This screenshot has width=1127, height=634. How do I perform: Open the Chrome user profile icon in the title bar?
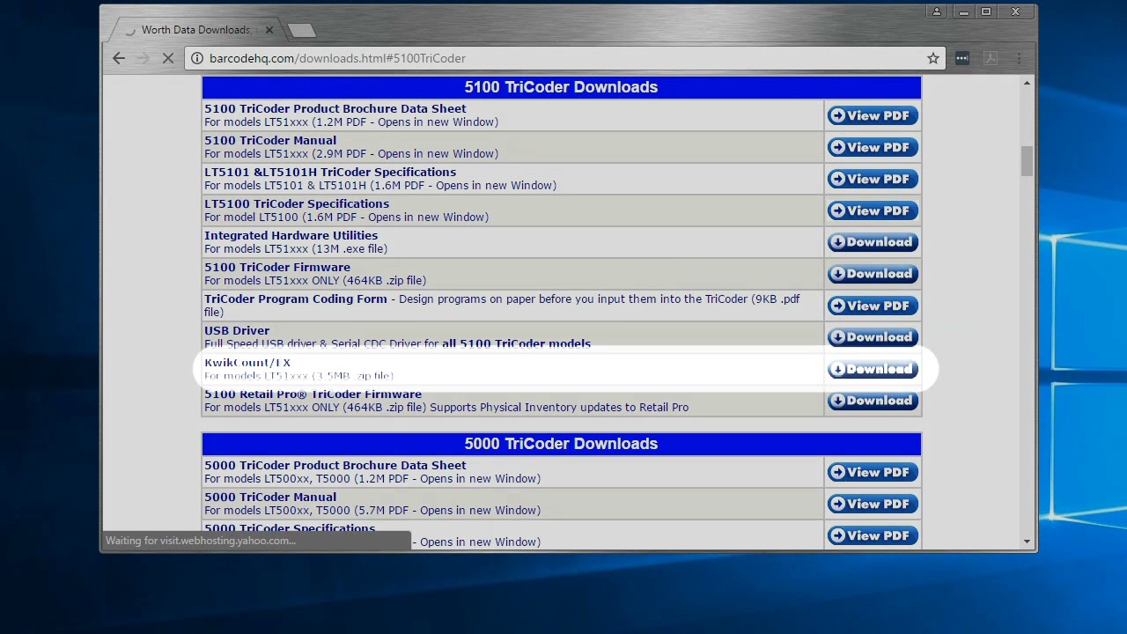point(937,12)
